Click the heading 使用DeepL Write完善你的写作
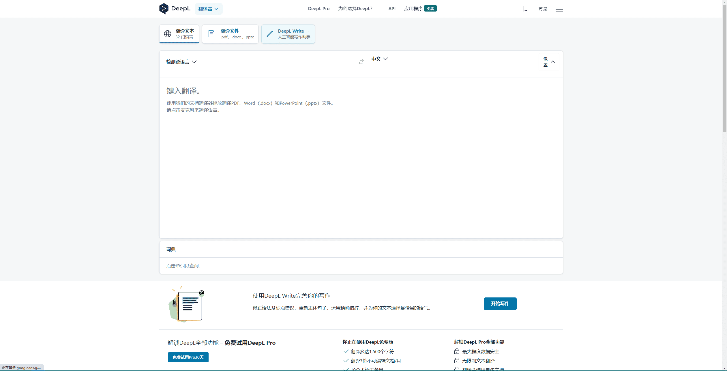This screenshot has width=727, height=371. [291, 296]
